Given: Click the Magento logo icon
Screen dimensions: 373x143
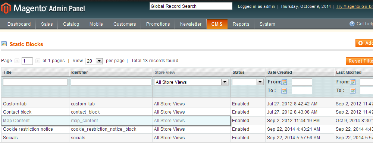Looking at the screenshot, I should coord(6,8).
